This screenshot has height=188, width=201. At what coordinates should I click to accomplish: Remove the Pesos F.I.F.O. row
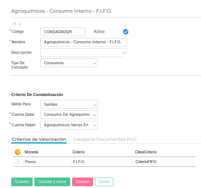click(18, 162)
